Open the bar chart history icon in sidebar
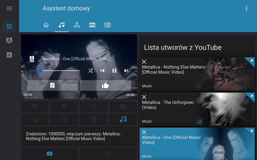Screen dimensions: 257x160 click(x=9, y=55)
